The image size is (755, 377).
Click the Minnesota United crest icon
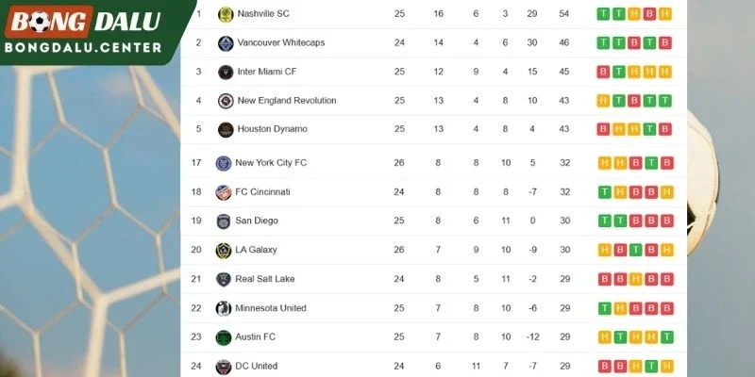click(x=224, y=308)
